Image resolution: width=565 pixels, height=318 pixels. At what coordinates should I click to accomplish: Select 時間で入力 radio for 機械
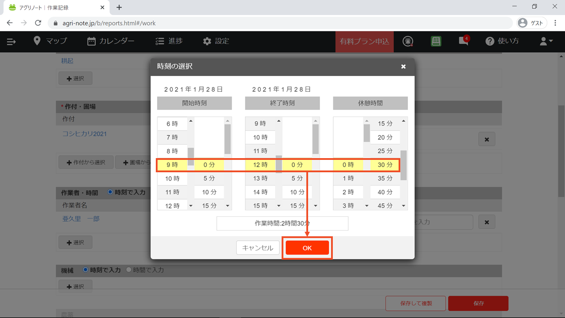(x=129, y=269)
